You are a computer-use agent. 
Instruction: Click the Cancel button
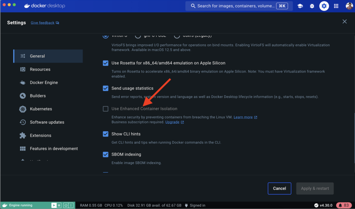279,189
